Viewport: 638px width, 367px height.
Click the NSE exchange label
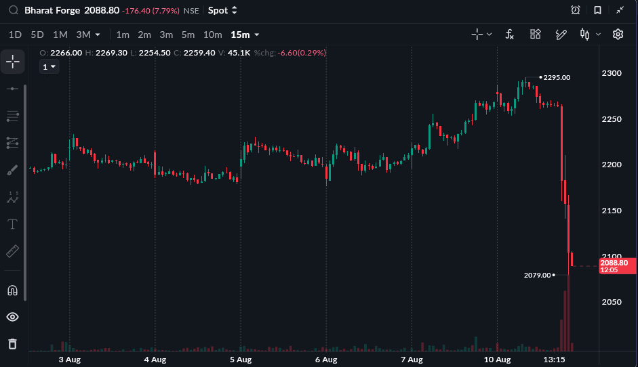191,11
